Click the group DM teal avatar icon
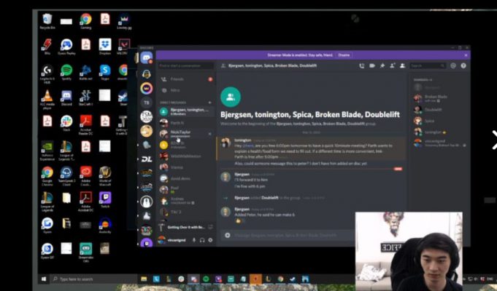 [x=231, y=97]
